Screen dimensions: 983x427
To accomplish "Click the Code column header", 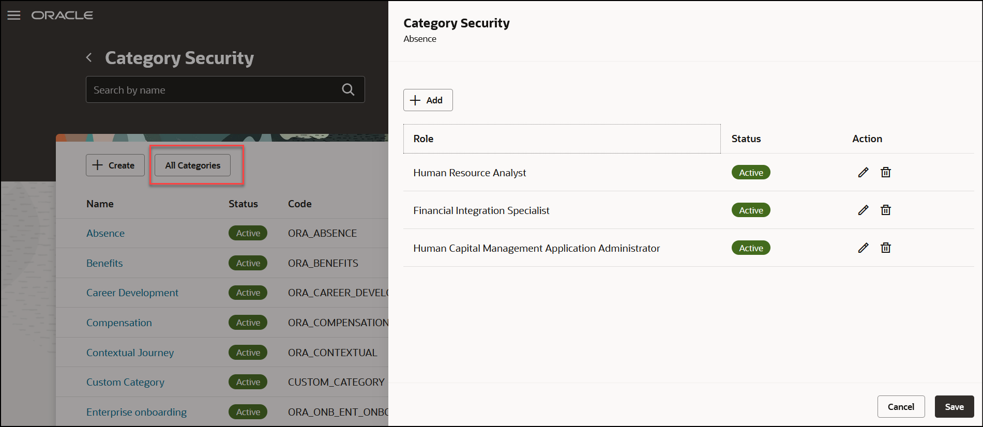I will (x=299, y=204).
